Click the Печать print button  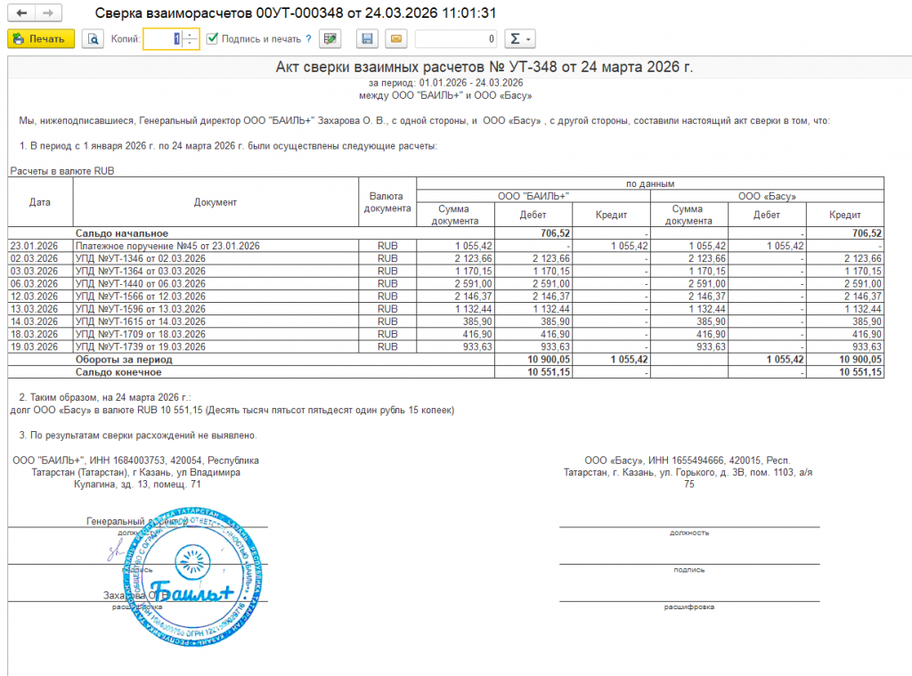pyautogui.click(x=41, y=39)
